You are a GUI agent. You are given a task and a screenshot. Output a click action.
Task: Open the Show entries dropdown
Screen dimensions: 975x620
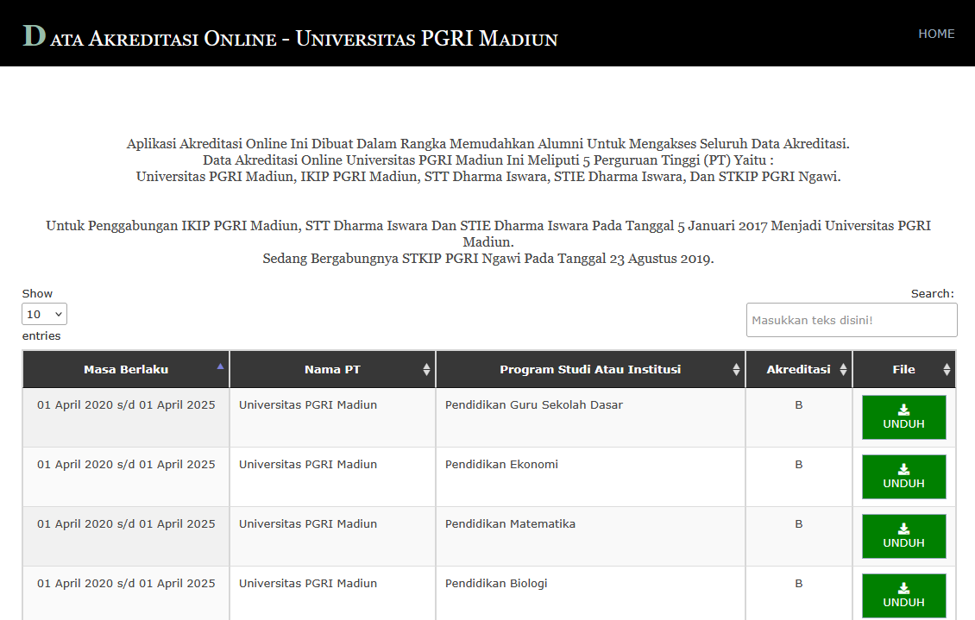point(44,315)
